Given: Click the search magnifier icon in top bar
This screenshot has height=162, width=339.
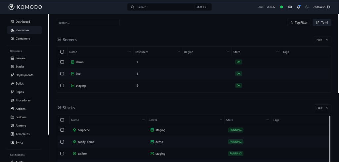Looking at the screenshot, I should (x=132, y=7).
